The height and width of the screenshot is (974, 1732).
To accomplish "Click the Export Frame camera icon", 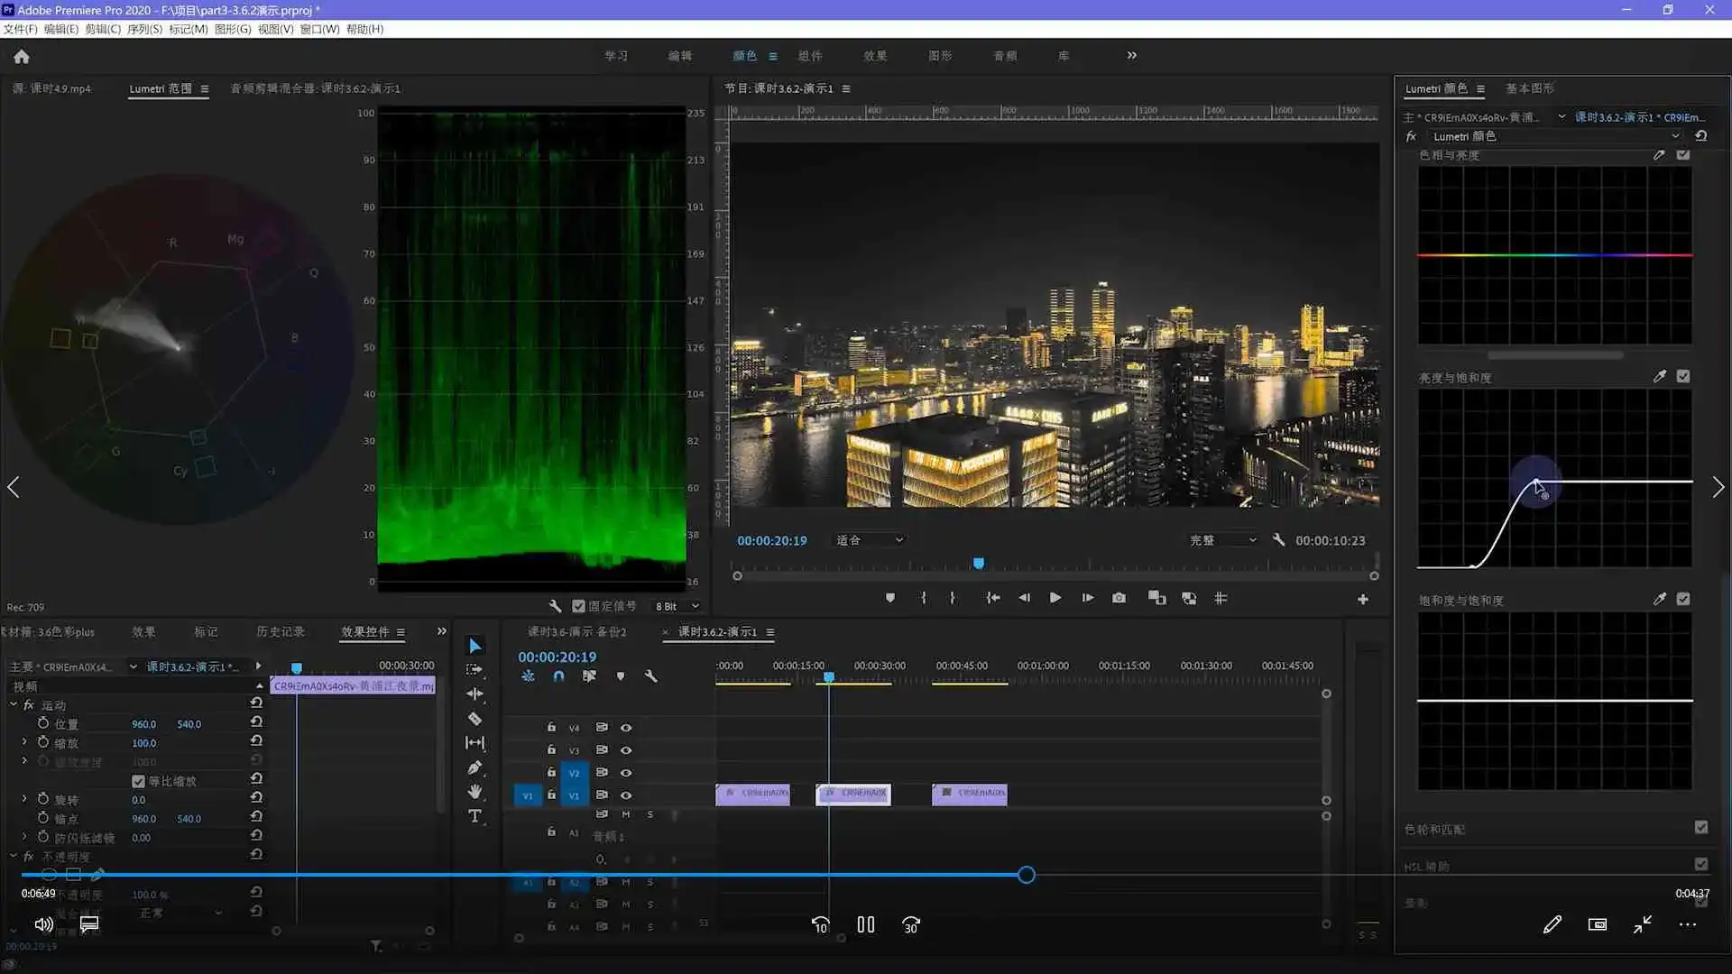I will click(x=1119, y=598).
